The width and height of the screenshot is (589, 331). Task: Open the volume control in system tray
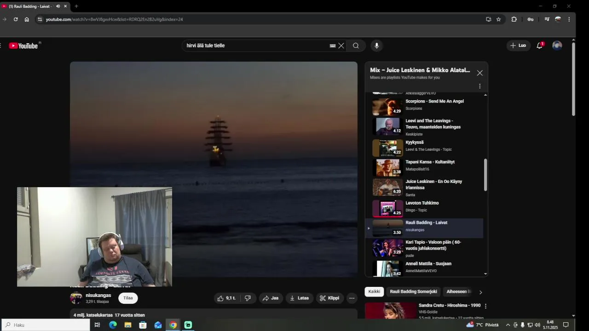point(537,325)
